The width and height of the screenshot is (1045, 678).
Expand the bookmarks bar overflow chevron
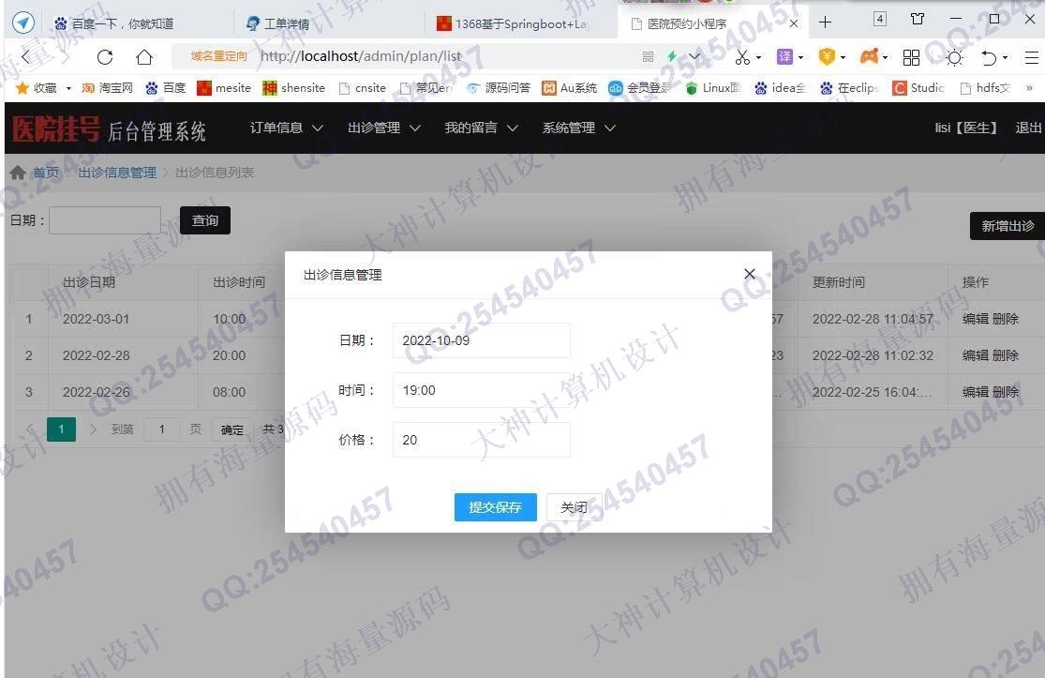pyautogui.click(x=1030, y=87)
